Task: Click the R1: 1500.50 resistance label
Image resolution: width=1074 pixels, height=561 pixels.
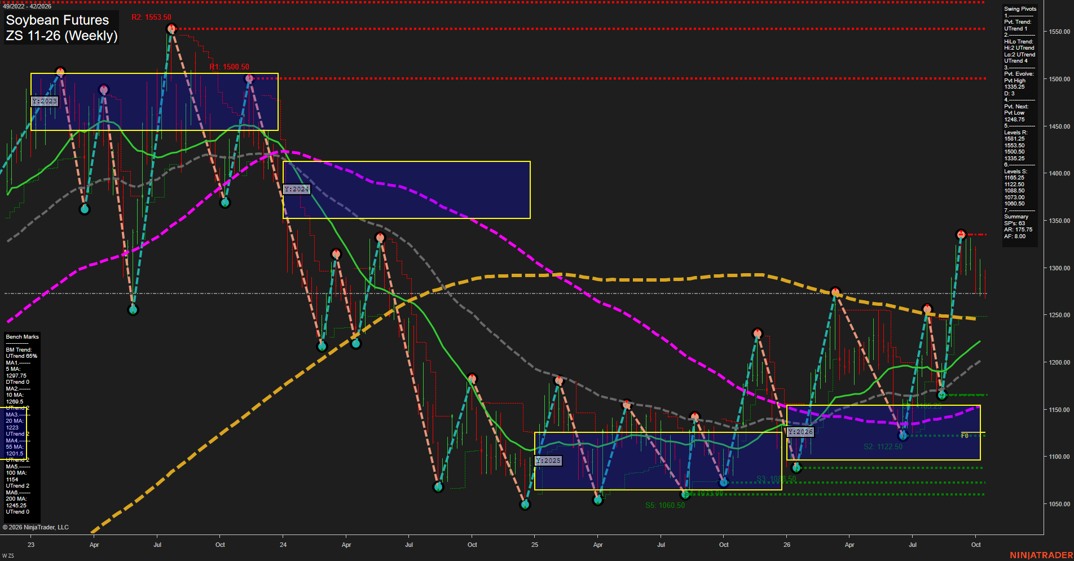Action: point(229,67)
